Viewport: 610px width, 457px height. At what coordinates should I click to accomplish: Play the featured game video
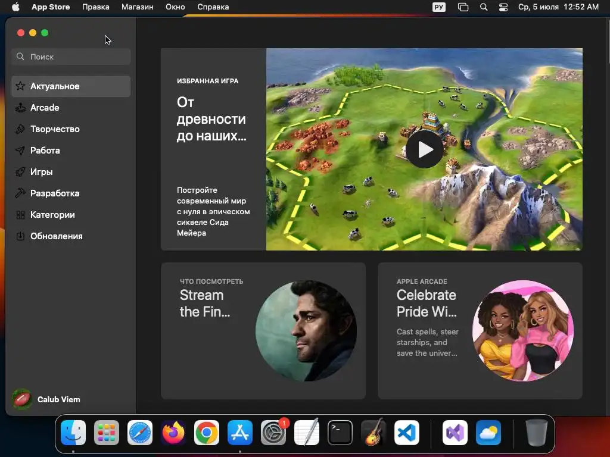coord(424,149)
